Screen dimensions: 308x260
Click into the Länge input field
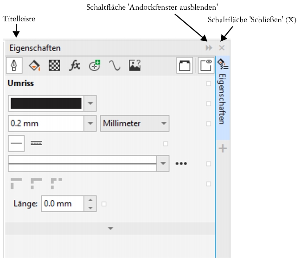click(63, 203)
